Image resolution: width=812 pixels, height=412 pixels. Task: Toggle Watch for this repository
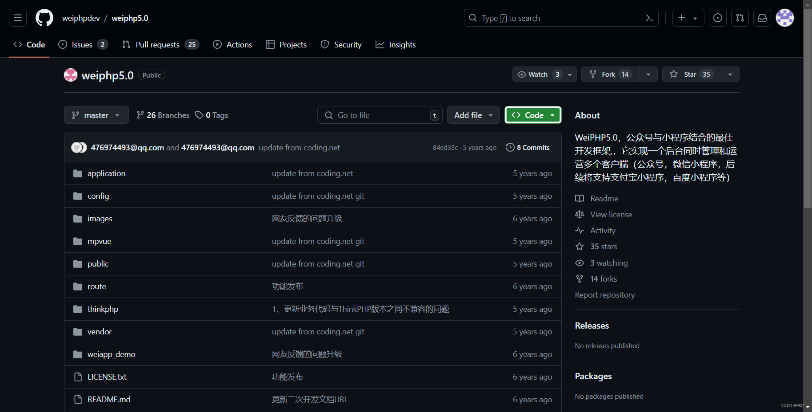pos(537,74)
